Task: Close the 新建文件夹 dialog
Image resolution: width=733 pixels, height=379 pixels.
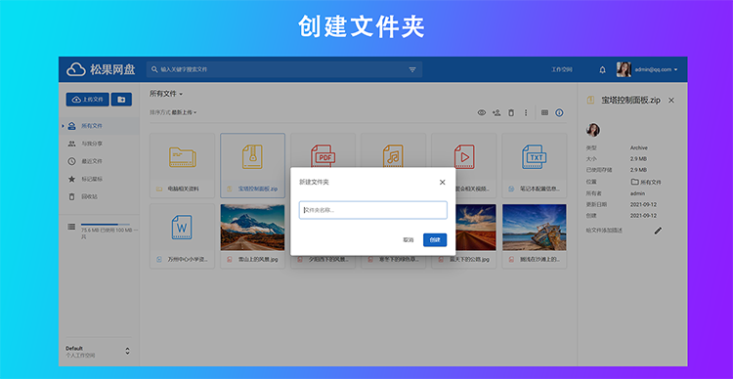Action: pos(442,183)
